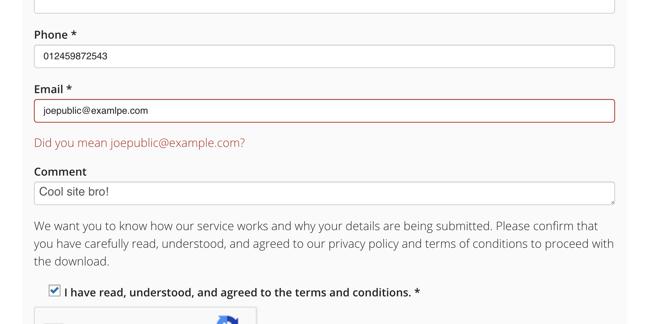The height and width of the screenshot is (324, 649).
Task: Click "the download." at the notice's end
Action: point(72,261)
